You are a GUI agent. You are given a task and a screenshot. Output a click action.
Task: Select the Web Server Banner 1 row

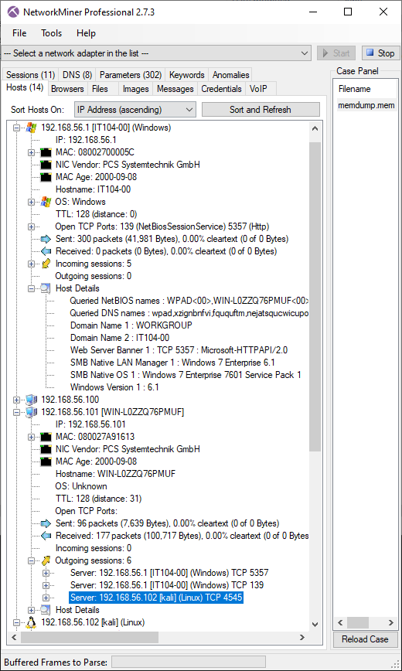click(179, 350)
